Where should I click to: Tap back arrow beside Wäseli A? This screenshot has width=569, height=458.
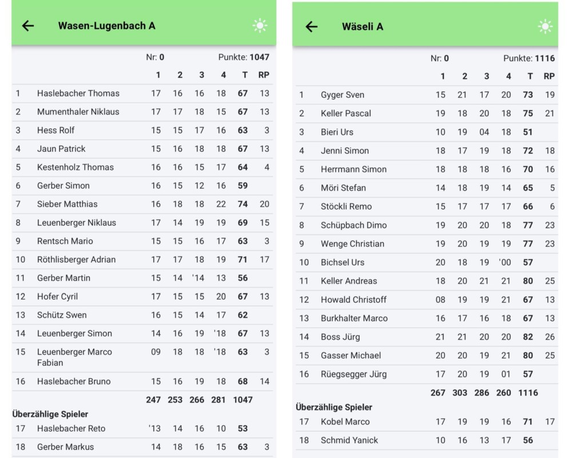312,27
